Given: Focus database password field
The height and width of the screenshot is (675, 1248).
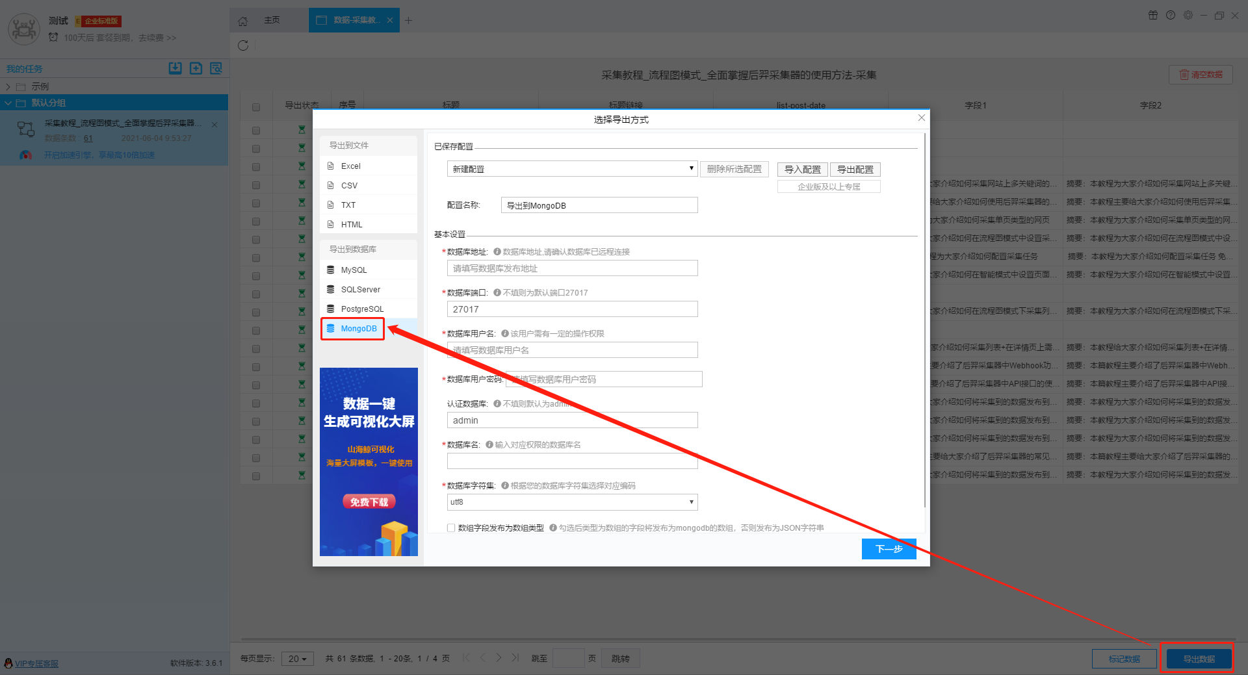Looking at the screenshot, I should tap(604, 379).
